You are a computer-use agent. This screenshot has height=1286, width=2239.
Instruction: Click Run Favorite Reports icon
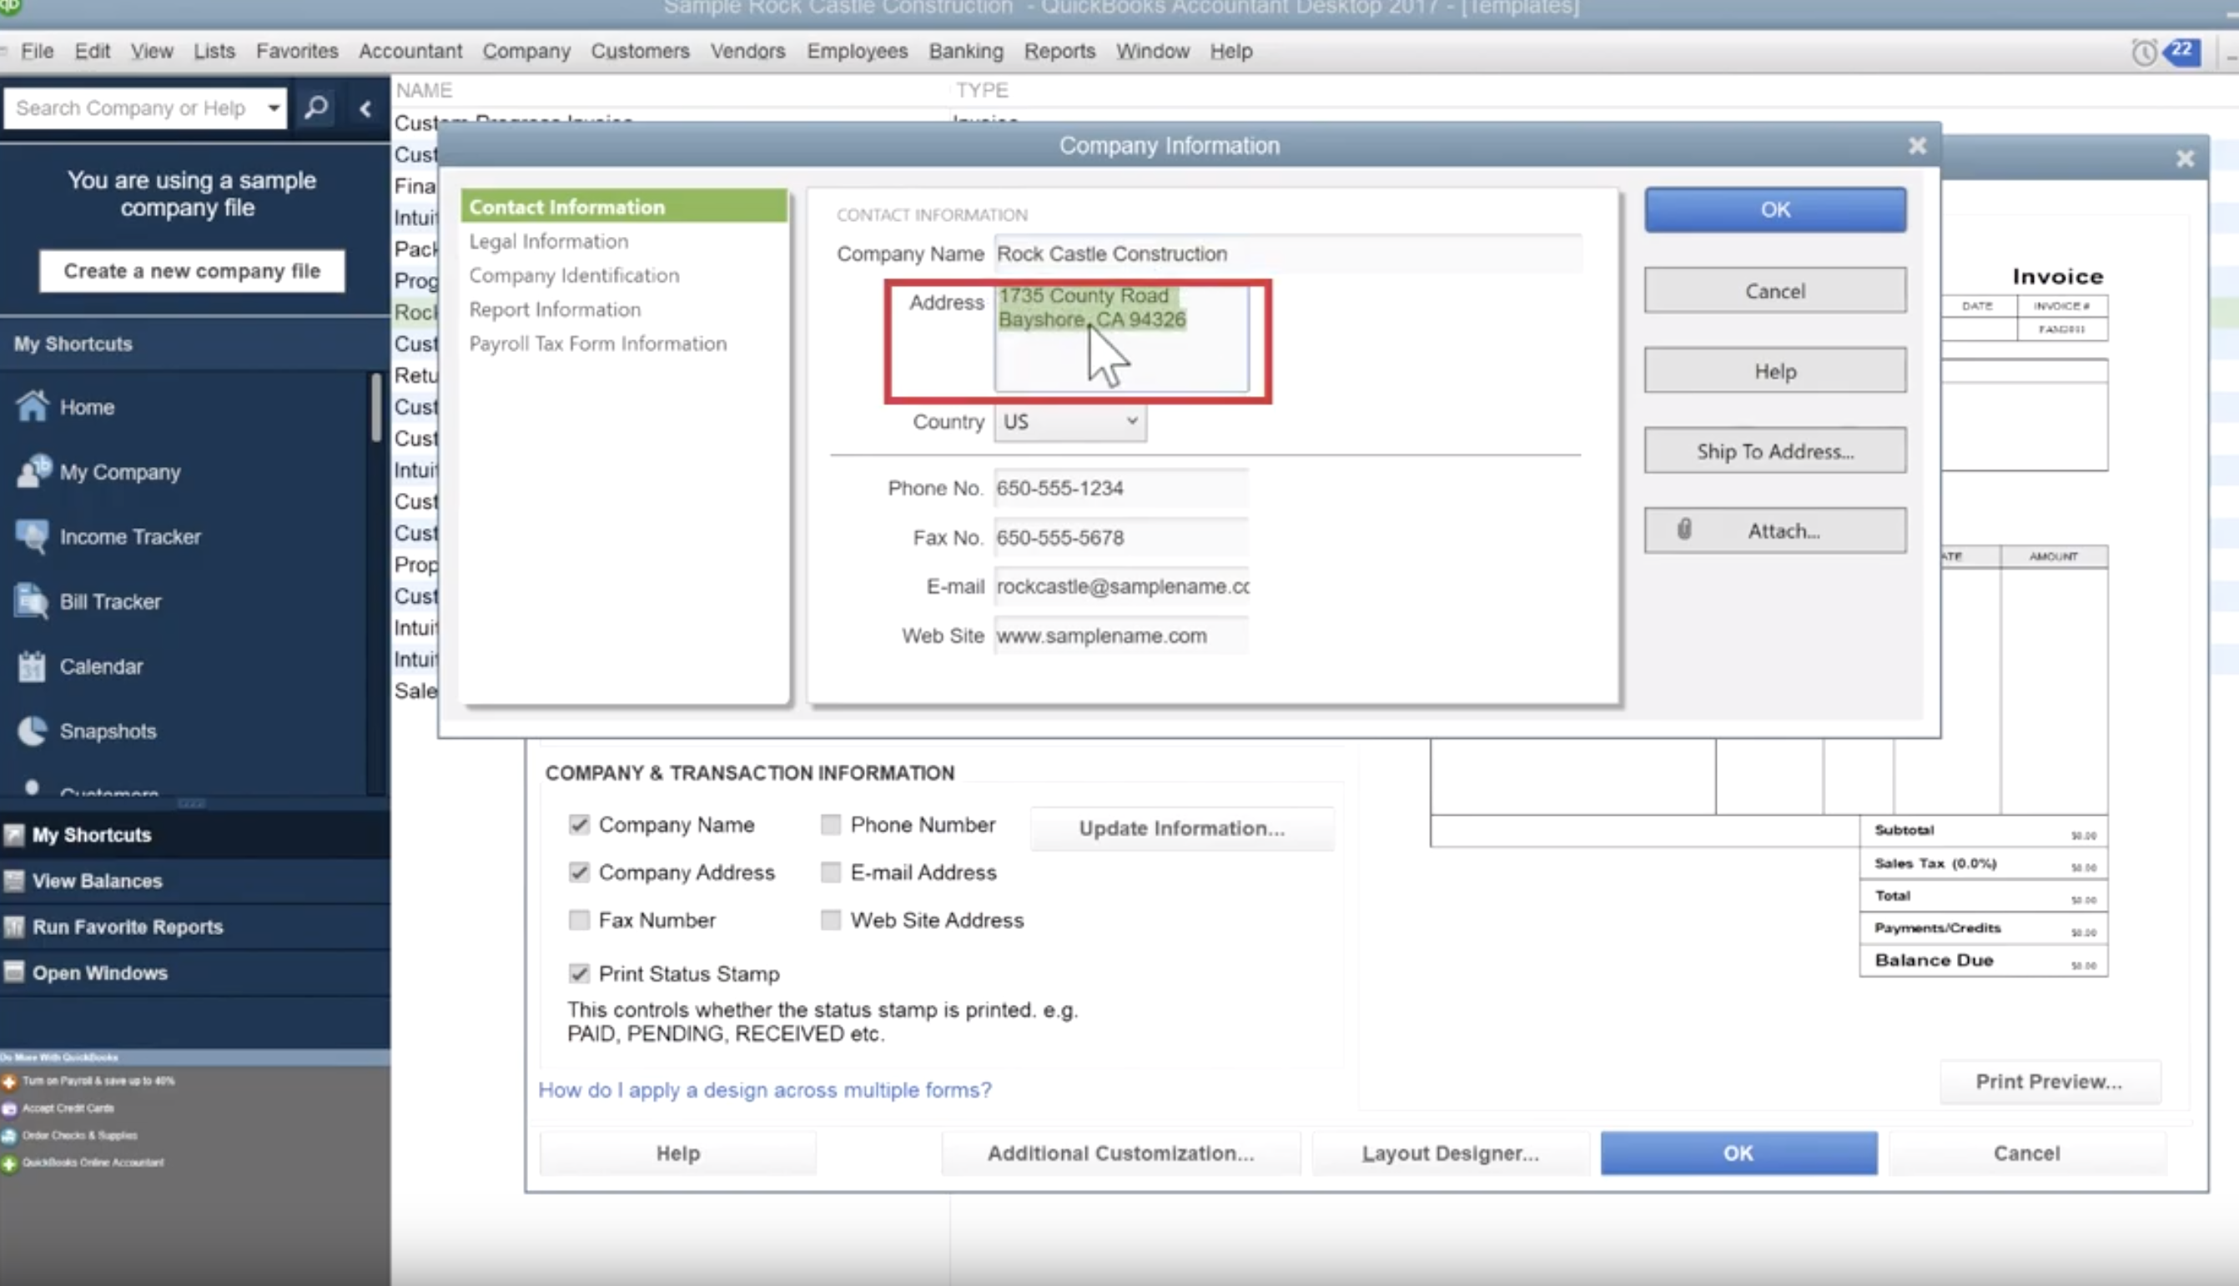[13, 927]
